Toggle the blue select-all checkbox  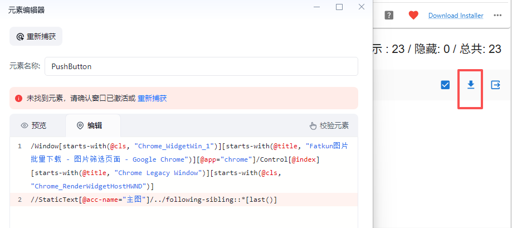click(x=445, y=85)
